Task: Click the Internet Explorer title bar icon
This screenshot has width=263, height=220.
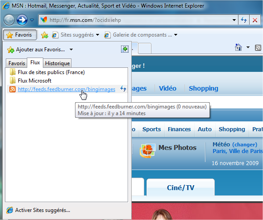Action: [x=6, y=6]
